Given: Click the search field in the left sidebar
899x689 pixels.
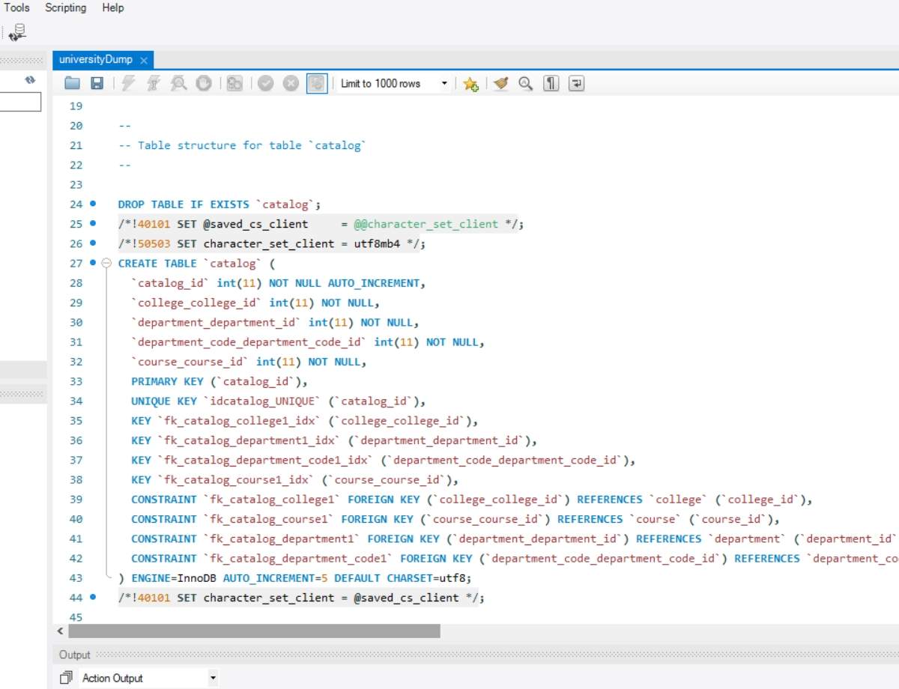Looking at the screenshot, I should pos(20,102).
